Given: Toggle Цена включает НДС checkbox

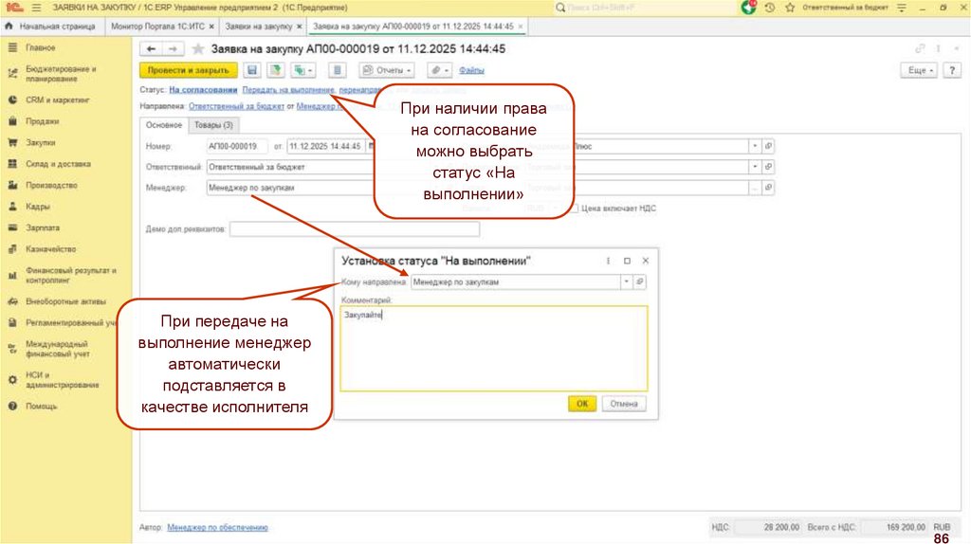Looking at the screenshot, I should pos(574,209).
